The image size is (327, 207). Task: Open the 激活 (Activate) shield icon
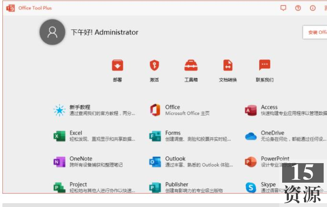(154, 65)
